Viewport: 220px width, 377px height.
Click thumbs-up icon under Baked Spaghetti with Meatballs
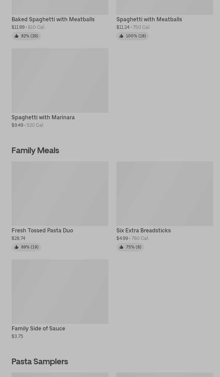16,36
